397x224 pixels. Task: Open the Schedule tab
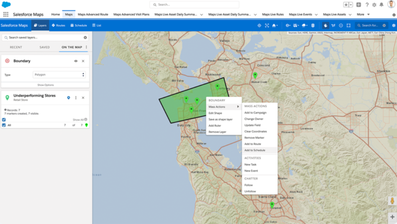(x=79, y=25)
